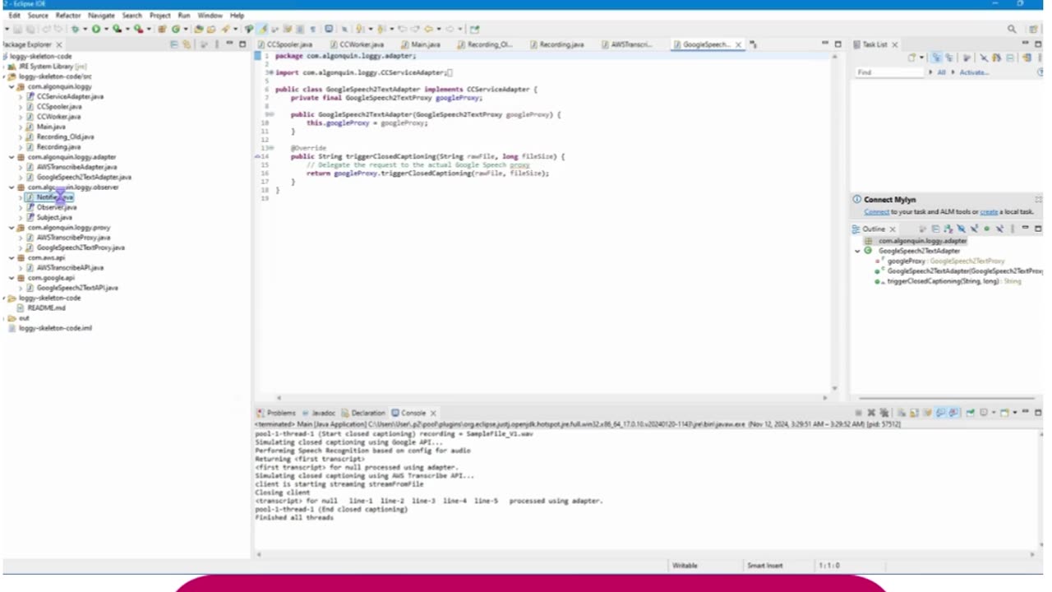Open the Window menu
1052x592 pixels.
210,16
